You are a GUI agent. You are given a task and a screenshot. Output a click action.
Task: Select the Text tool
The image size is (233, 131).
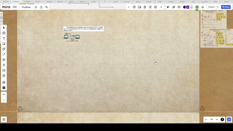[x=4, y=38]
